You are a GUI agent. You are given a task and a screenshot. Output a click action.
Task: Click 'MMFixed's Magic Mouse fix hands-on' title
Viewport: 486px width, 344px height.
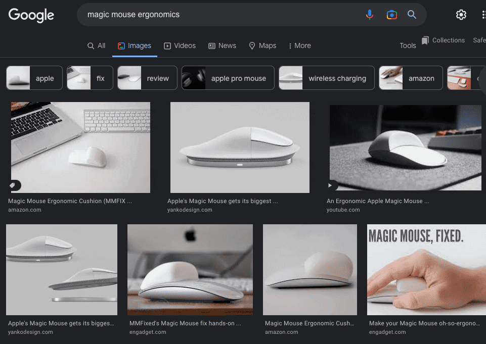(185, 323)
